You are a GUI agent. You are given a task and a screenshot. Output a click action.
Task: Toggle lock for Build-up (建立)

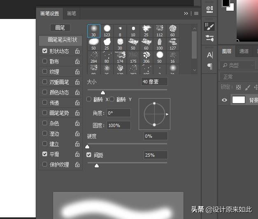pyautogui.click(x=77, y=144)
